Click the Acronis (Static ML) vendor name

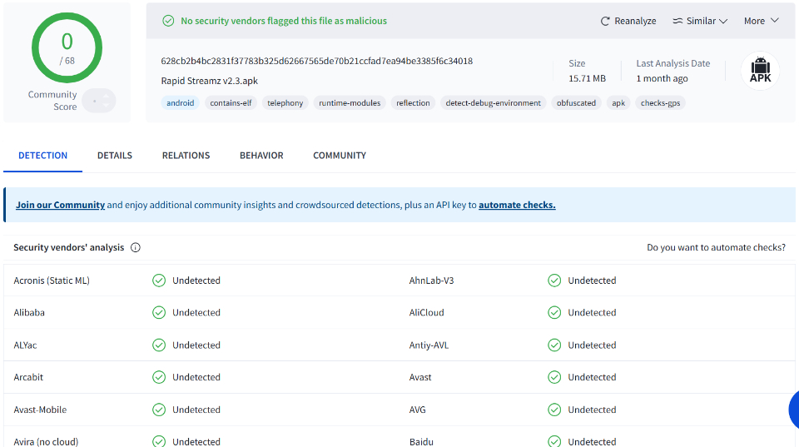[52, 281]
